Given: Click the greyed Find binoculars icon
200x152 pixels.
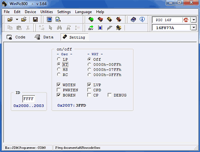Looking at the screenshot, I should 59,28.
